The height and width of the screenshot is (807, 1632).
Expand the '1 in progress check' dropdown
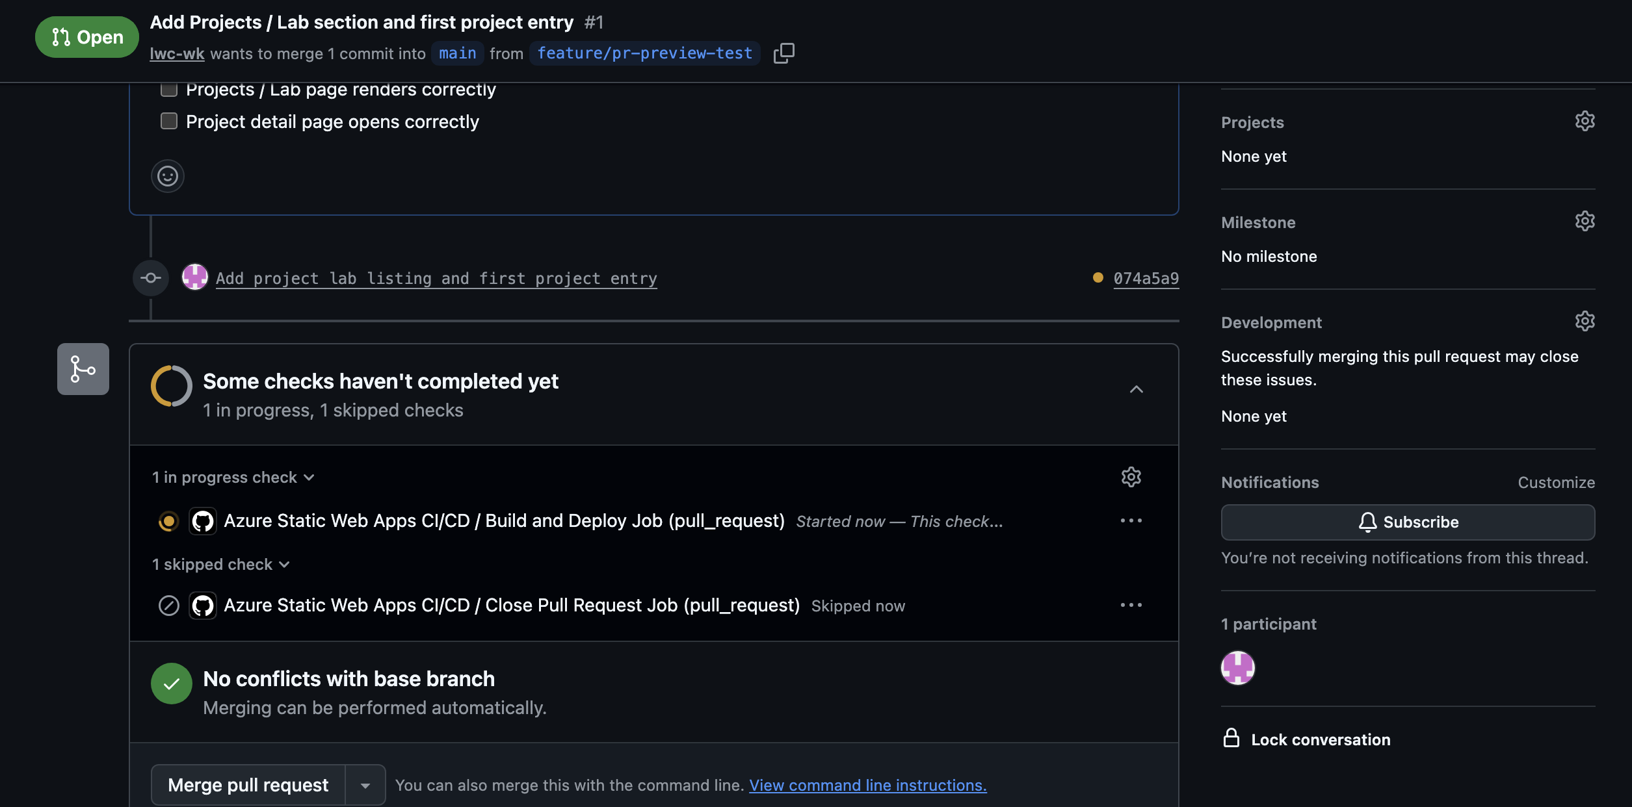tap(233, 478)
